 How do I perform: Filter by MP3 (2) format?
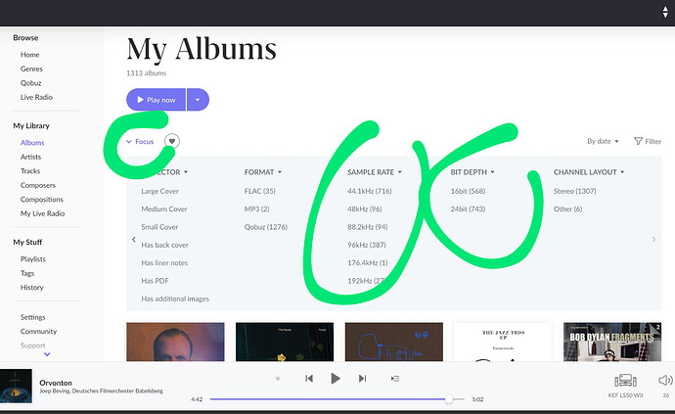256,208
